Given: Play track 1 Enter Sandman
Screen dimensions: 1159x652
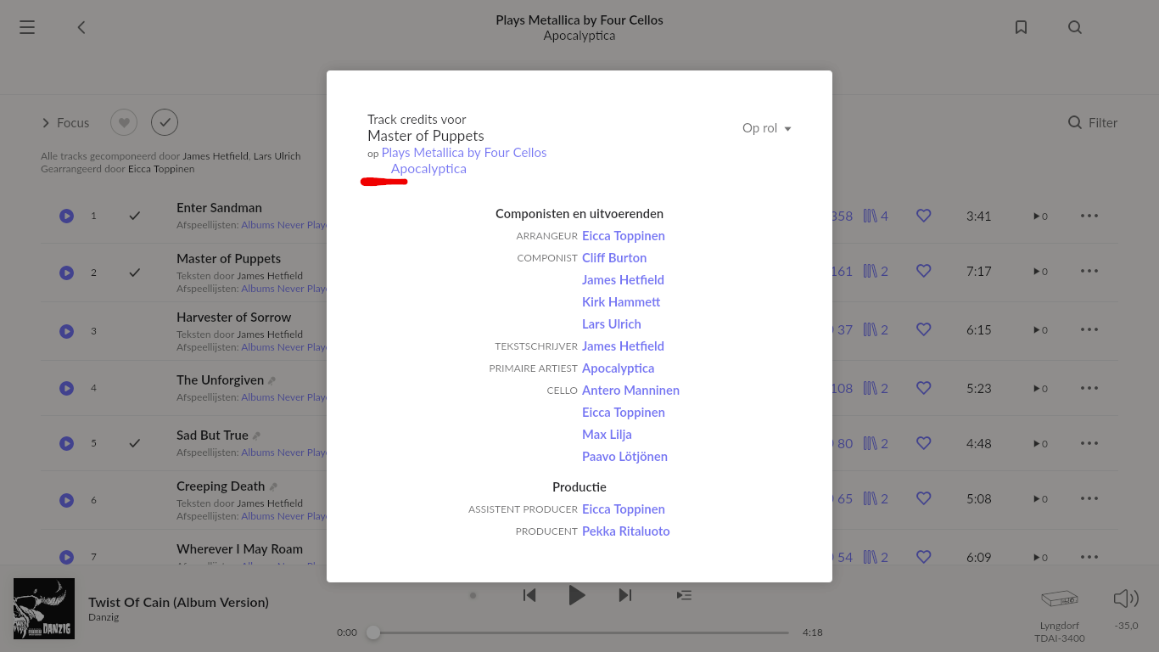Looking at the screenshot, I should pos(67,216).
